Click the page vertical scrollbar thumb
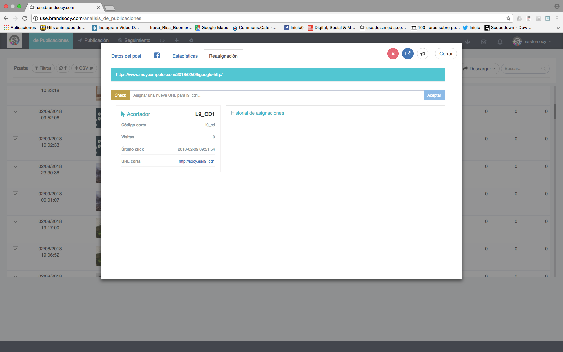563x352 pixels. [555, 112]
